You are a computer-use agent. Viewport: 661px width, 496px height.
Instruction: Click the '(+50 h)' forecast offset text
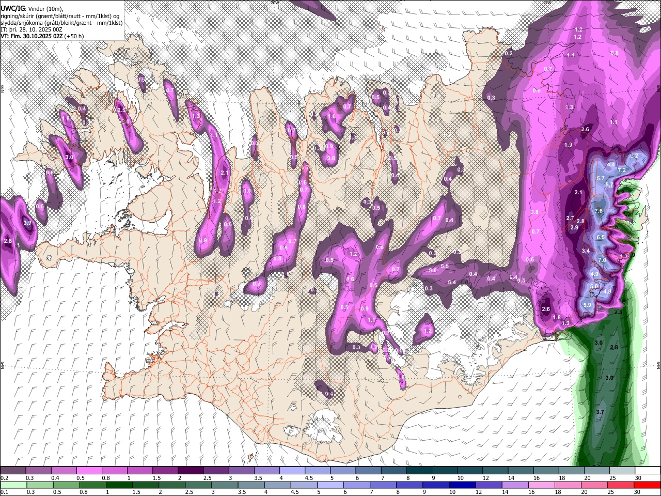74,36
